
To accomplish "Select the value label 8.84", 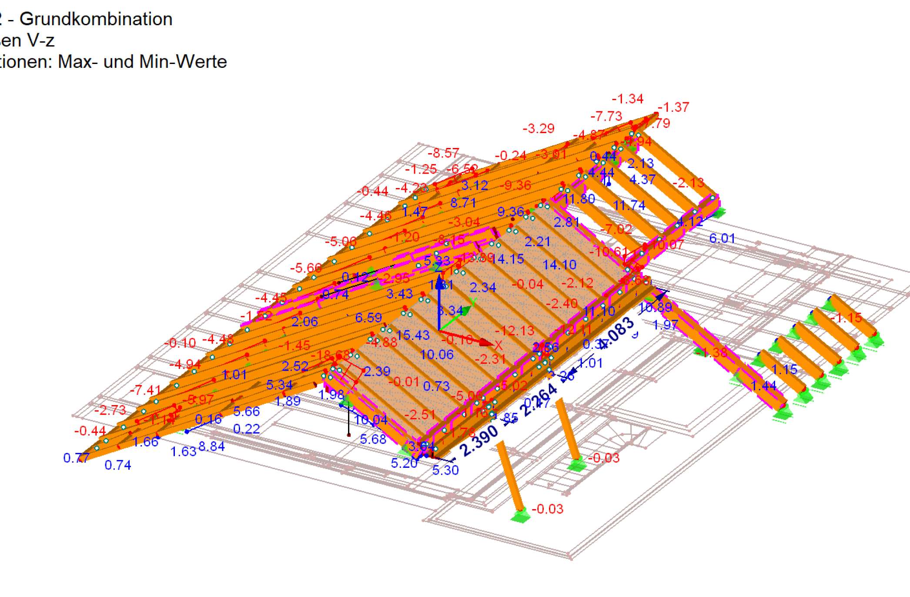I will (x=211, y=446).
